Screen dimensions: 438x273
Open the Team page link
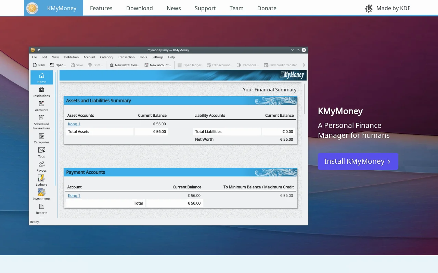236,8
